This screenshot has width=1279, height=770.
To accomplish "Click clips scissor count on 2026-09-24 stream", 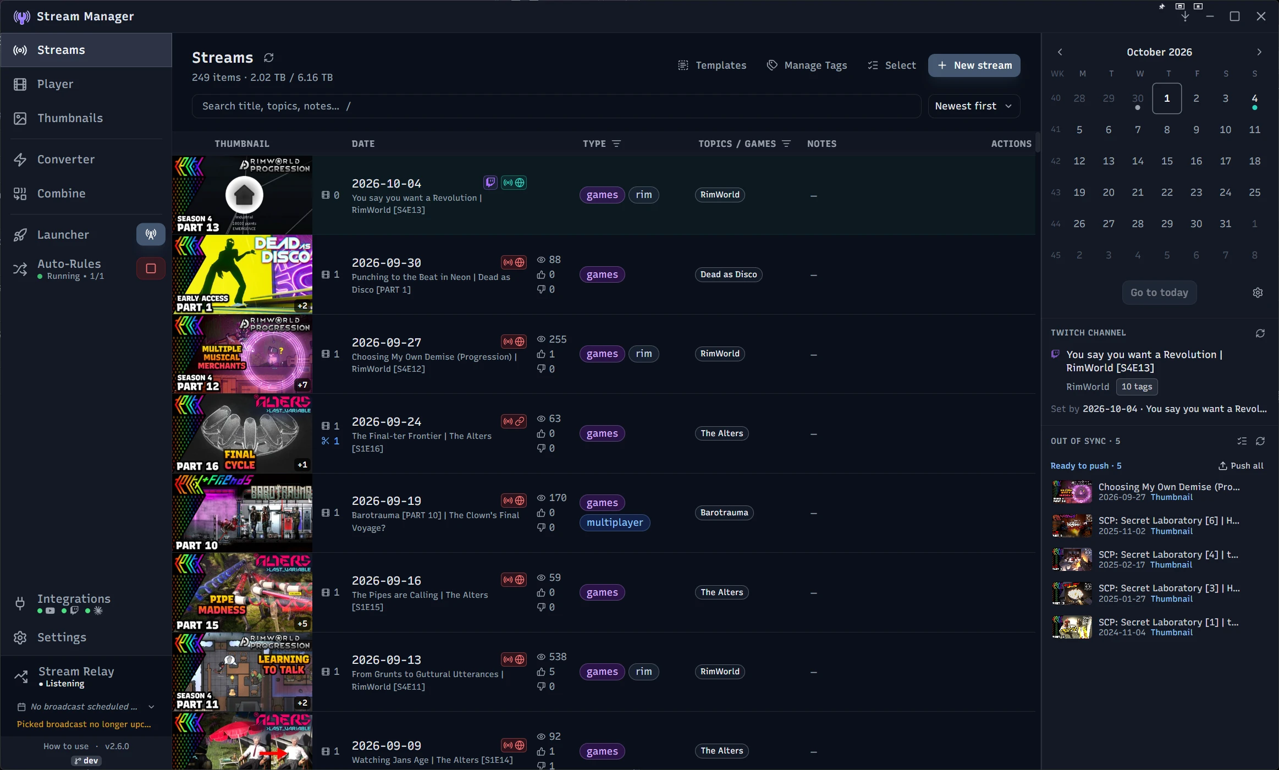I will coord(330,441).
